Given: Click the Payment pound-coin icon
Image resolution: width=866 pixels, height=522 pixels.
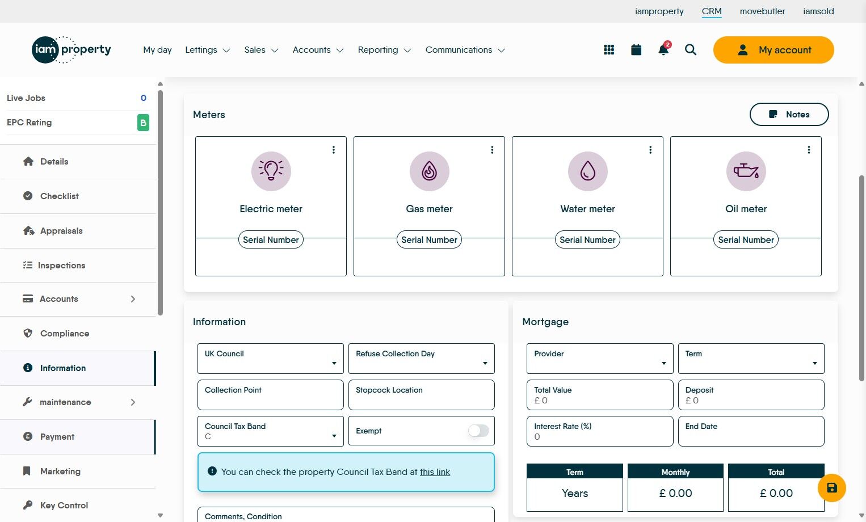Looking at the screenshot, I should tap(28, 436).
